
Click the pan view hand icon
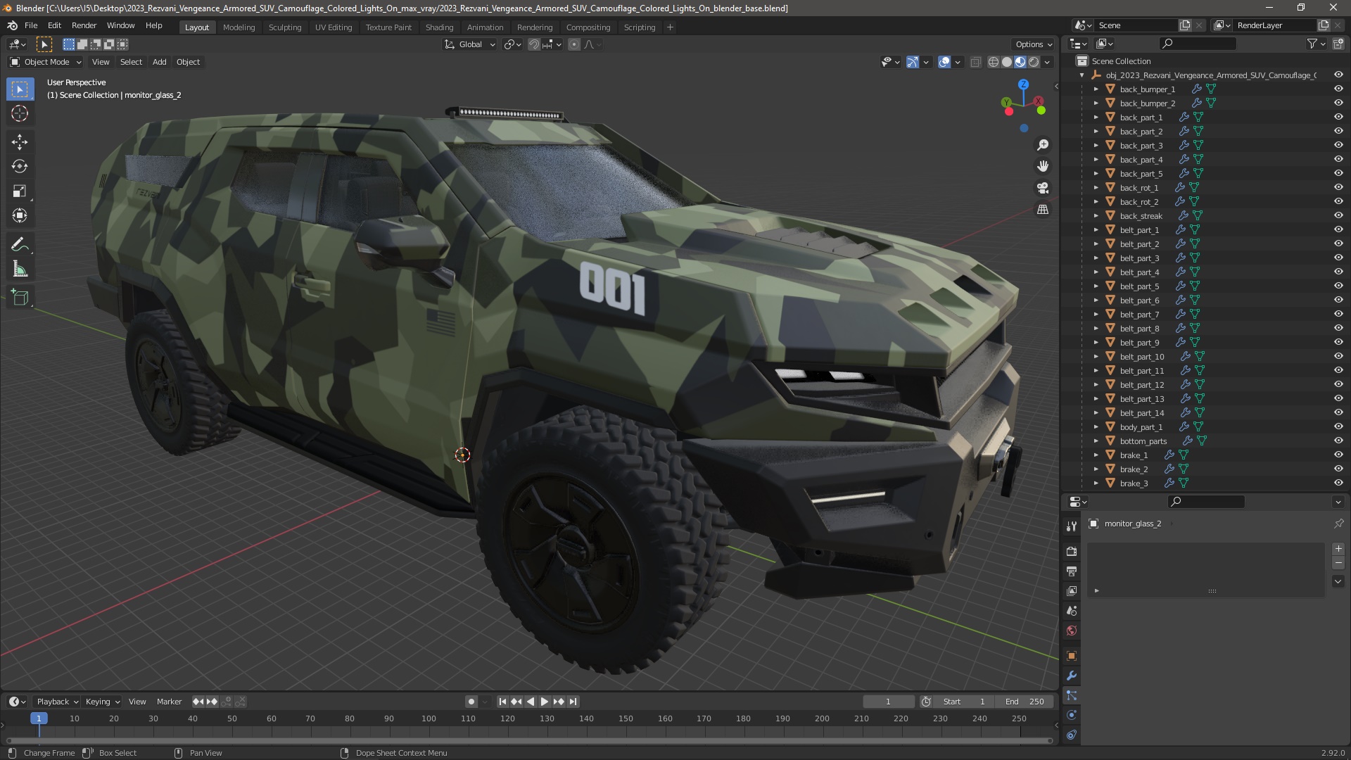(1043, 166)
